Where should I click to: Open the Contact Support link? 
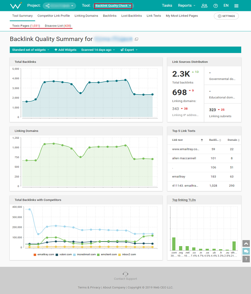(x=125, y=279)
